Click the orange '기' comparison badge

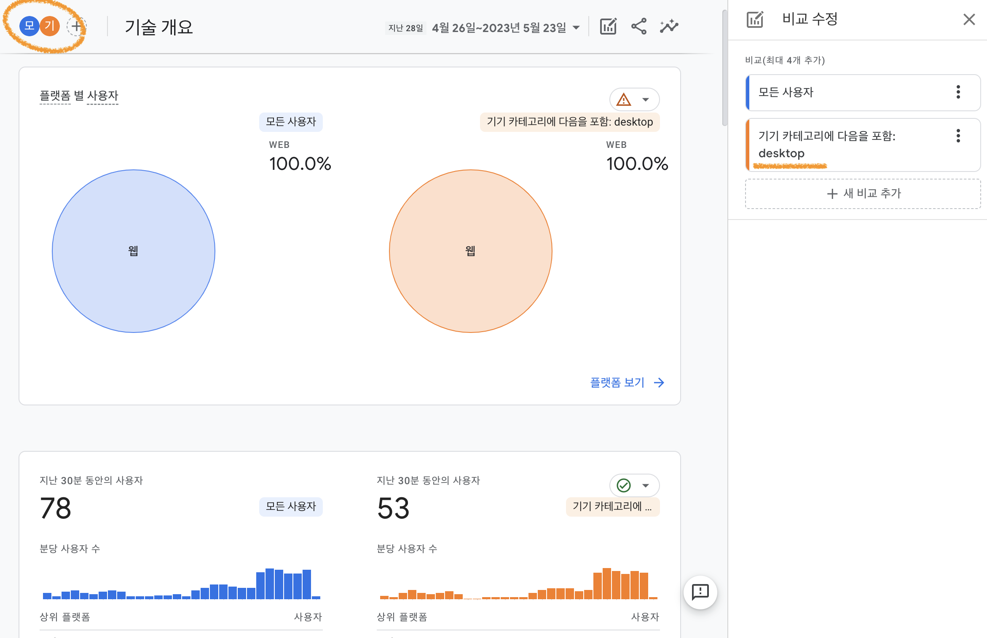click(x=50, y=26)
